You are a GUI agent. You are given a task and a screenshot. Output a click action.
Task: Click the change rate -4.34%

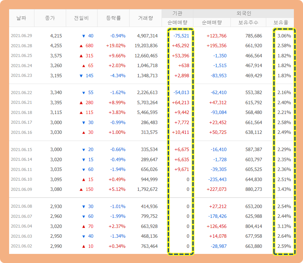[118, 76]
